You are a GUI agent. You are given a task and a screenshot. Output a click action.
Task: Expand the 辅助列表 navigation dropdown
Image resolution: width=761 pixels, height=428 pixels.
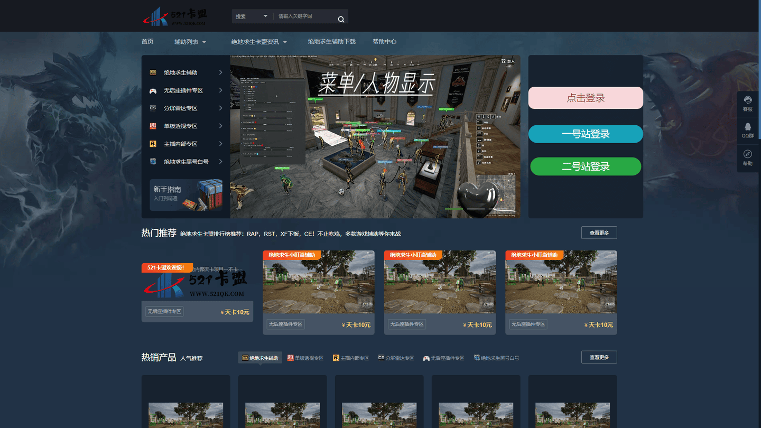[190, 42]
